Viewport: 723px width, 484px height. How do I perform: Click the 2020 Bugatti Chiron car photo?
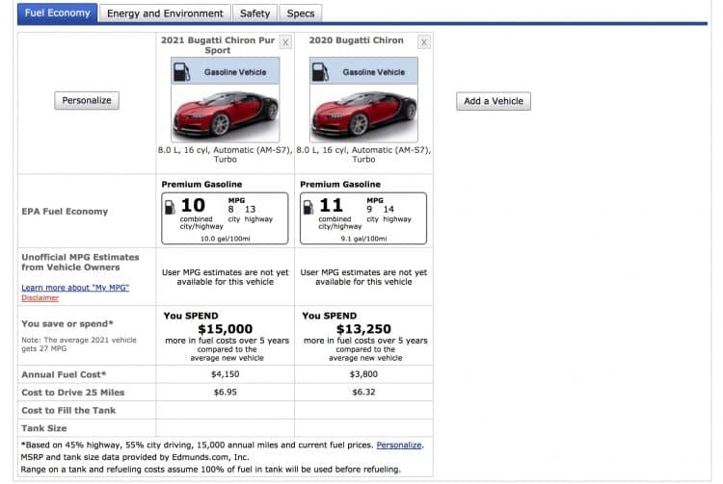click(363, 114)
